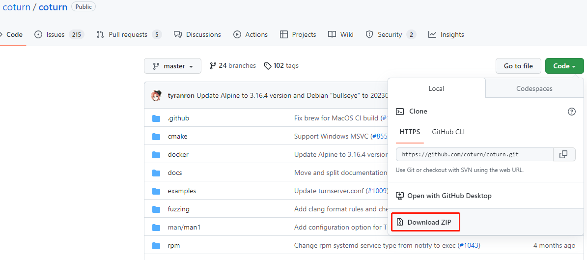Screen dimensions: 587x260
Task: Open the man/man1 folder name
Action: pyautogui.click(x=184, y=228)
